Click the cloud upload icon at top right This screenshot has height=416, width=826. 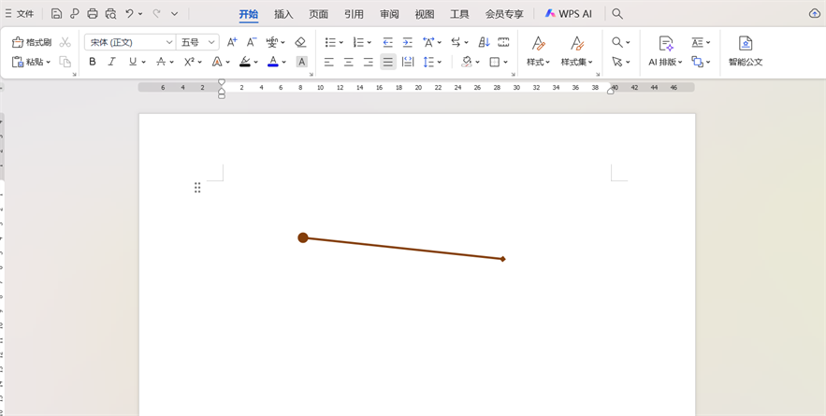point(814,14)
